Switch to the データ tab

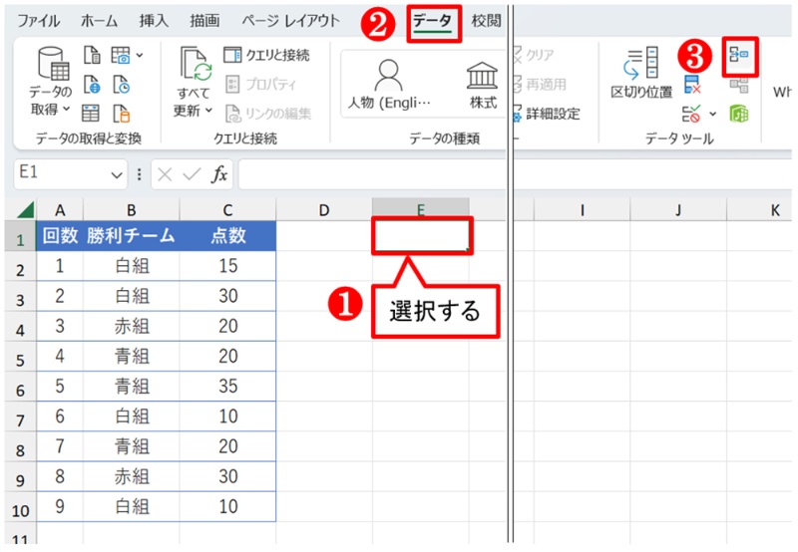pyautogui.click(x=433, y=21)
